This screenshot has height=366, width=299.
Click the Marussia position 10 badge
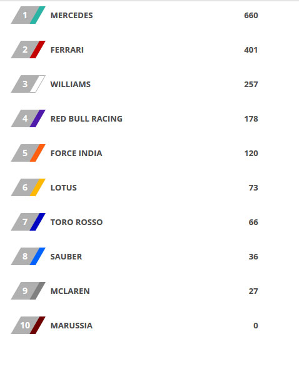(28, 325)
